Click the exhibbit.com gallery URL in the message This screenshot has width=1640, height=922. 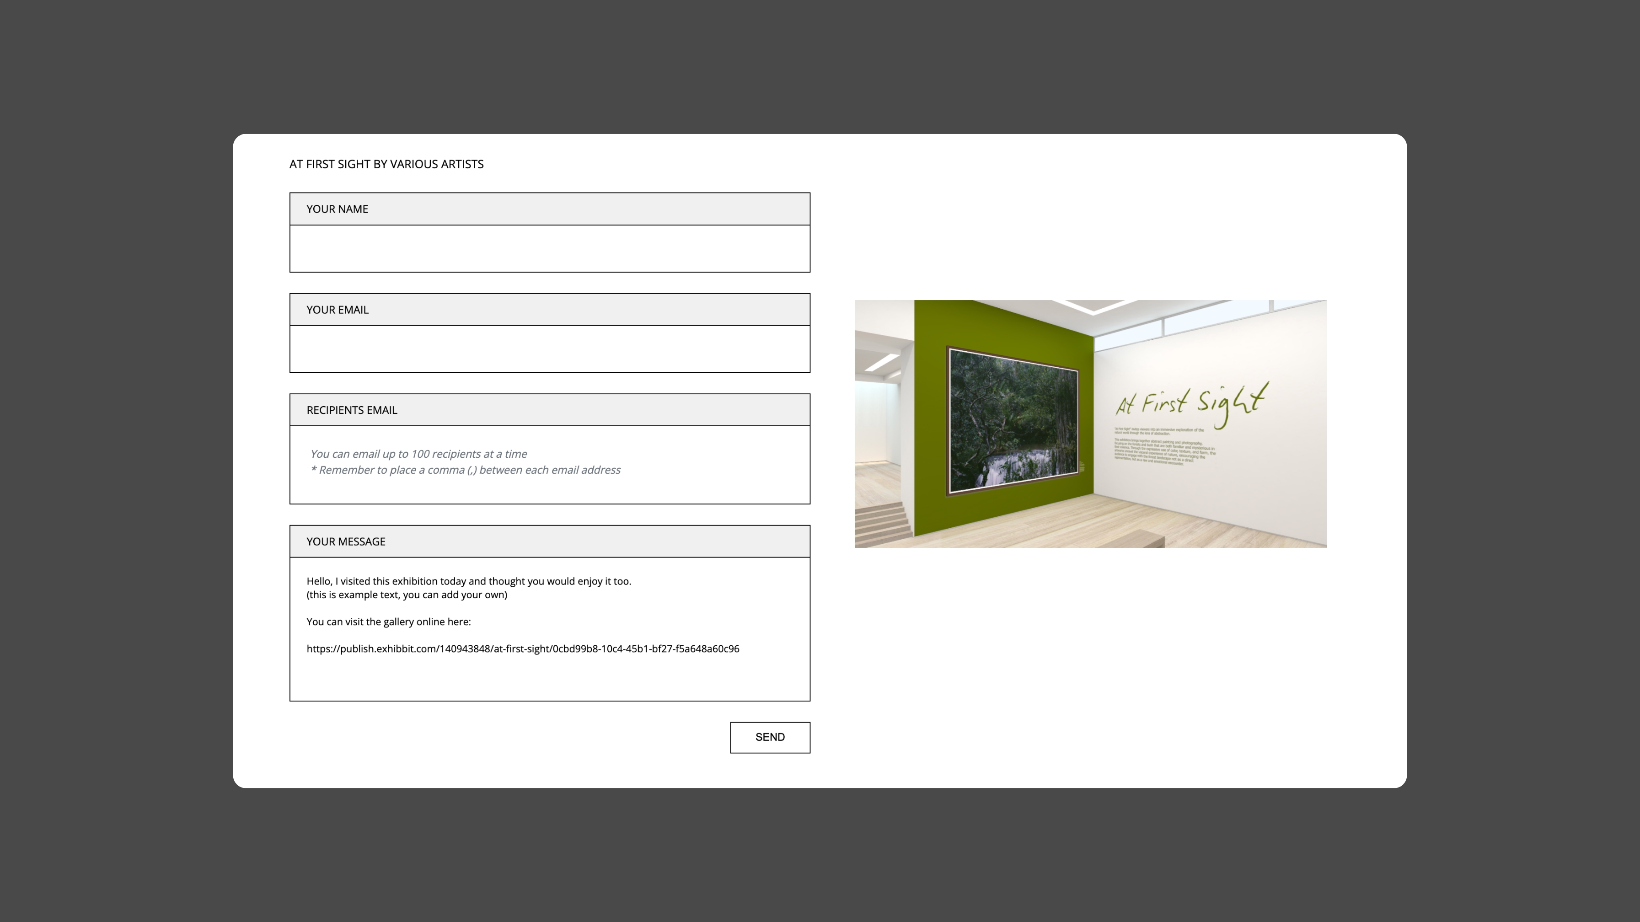[522, 649]
